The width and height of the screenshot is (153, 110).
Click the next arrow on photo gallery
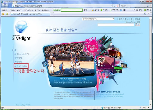(95, 61)
